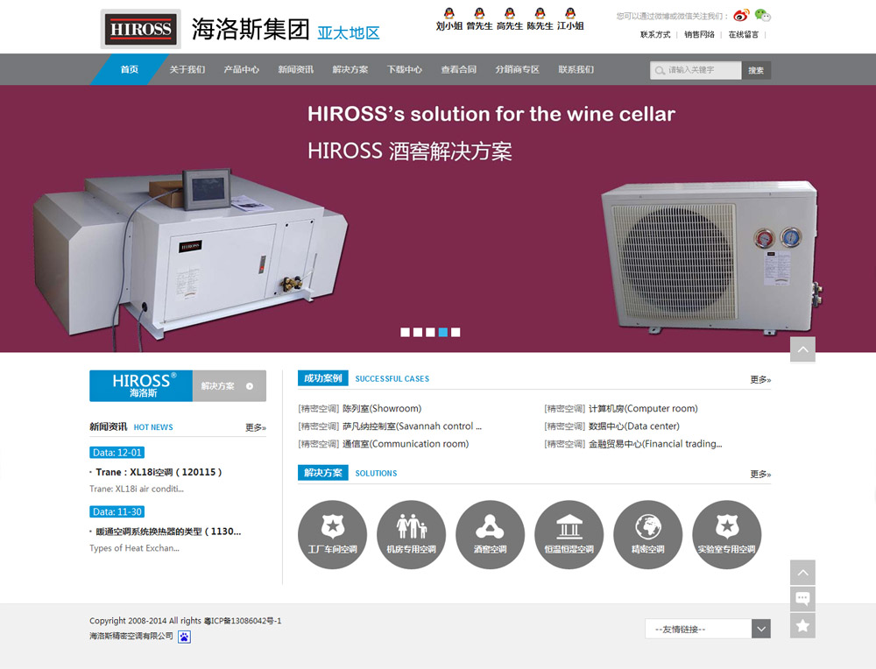Click the back-to-top arrow near the footer
Screen dimensions: 876x669
point(802,573)
